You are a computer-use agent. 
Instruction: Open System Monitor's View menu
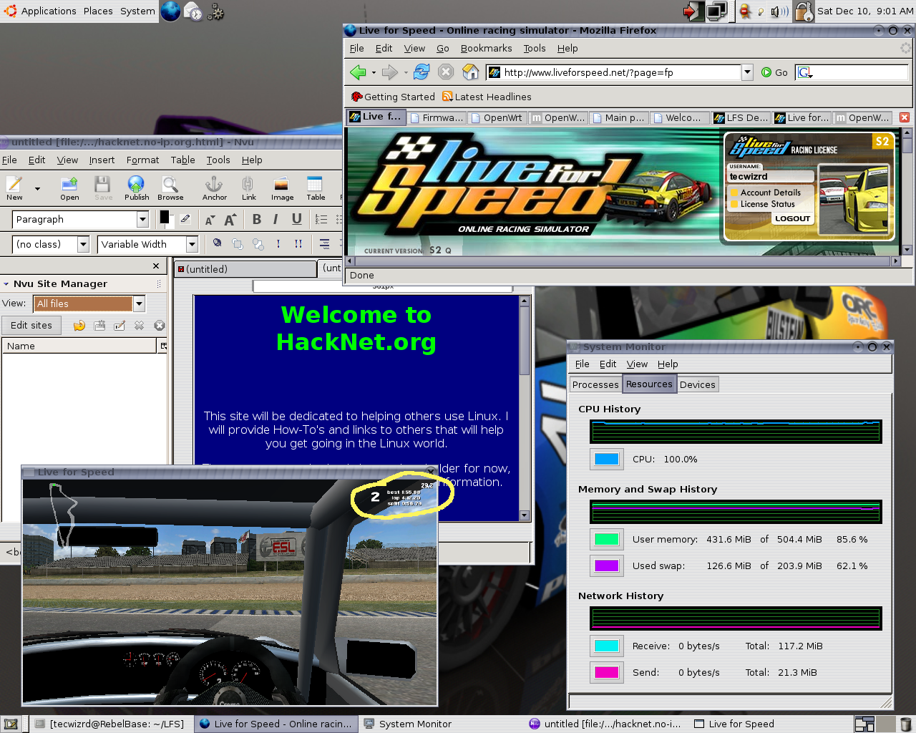[x=637, y=364]
